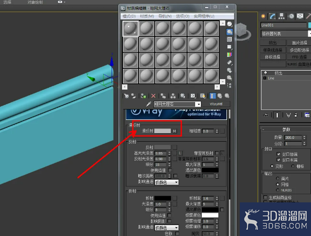Screen dimensions: 311x236
Task: Click the Sample UV Tiling icon
Action: pyautogui.click(x=229, y=47)
